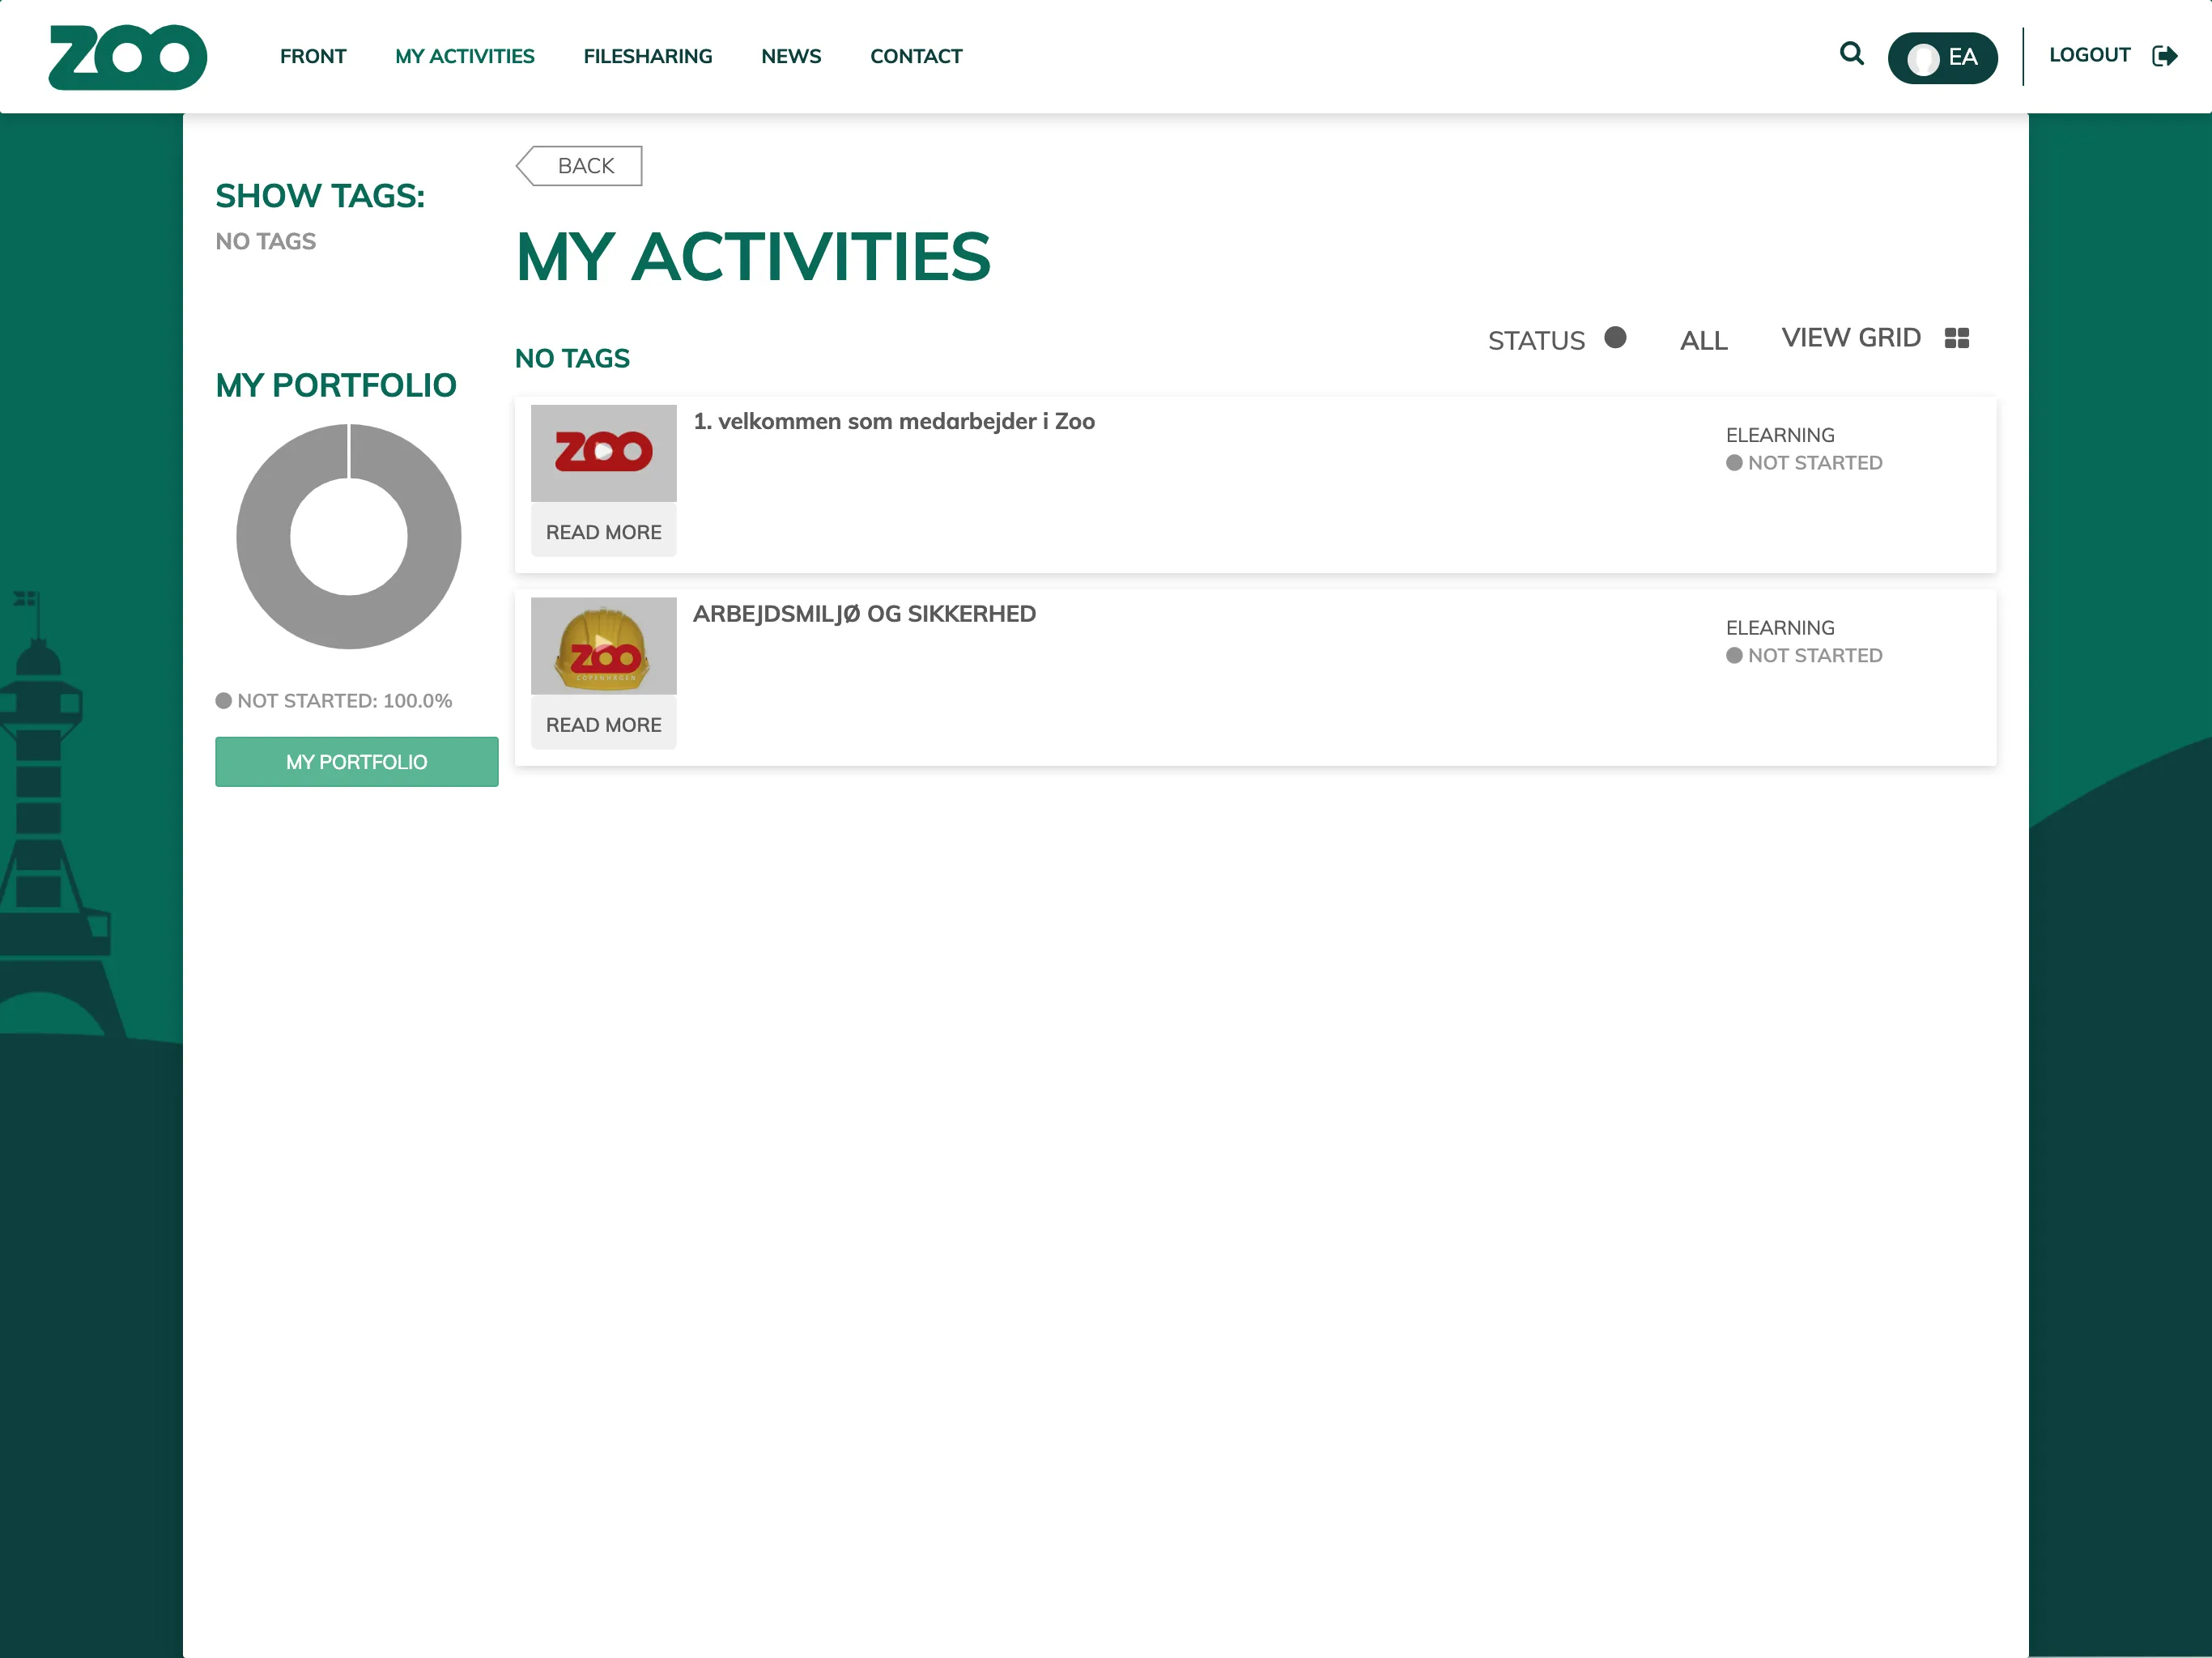The width and height of the screenshot is (2212, 1658).
Task: Click the Zoo logo thumbnail on first activity
Action: [604, 453]
